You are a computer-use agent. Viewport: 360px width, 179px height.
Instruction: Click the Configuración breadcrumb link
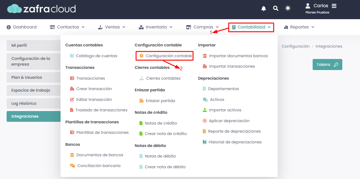[x=296, y=46]
